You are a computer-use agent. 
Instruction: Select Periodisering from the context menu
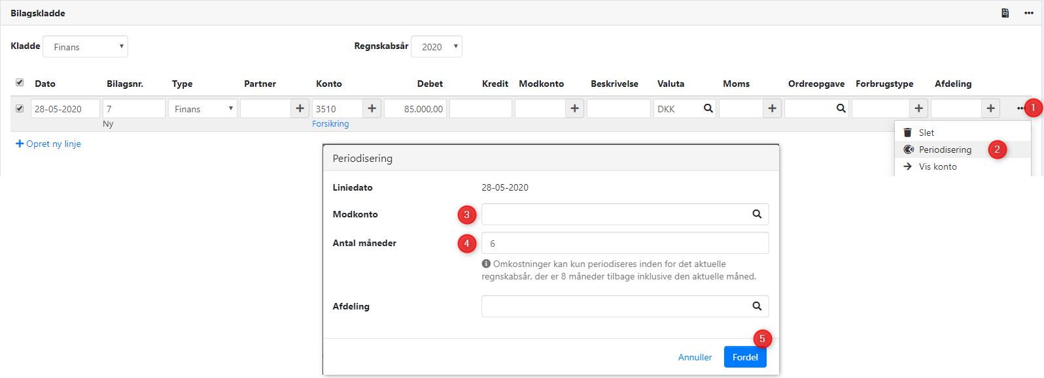click(945, 150)
